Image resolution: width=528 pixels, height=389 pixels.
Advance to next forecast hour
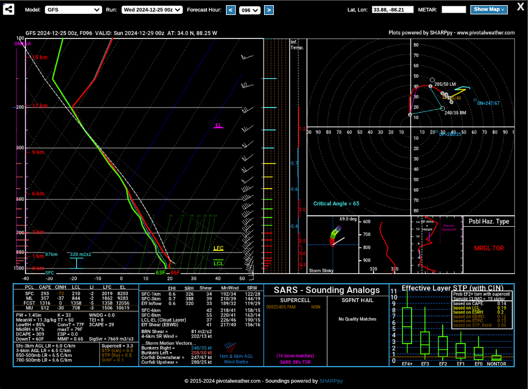click(269, 10)
